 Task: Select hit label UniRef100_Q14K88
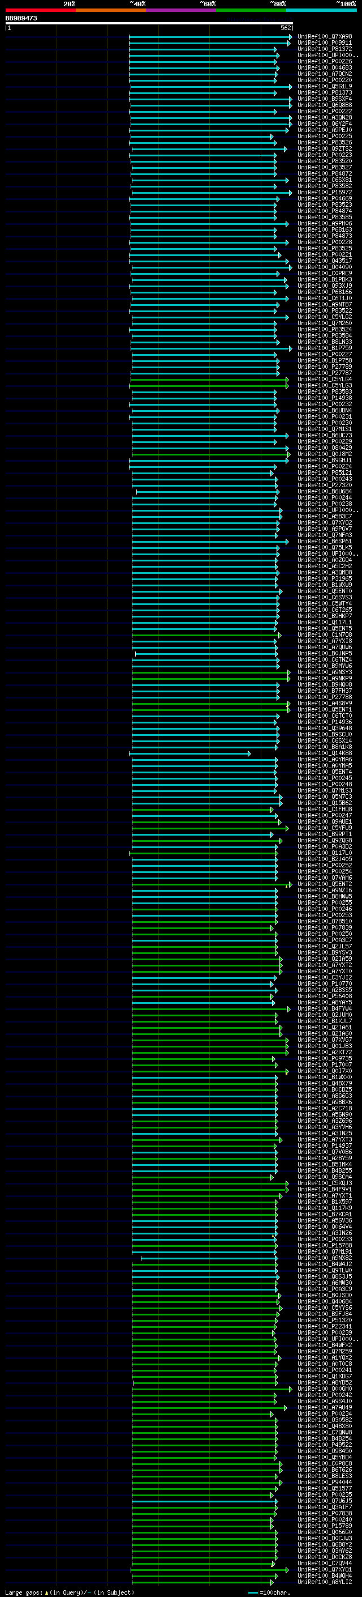tap(324, 753)
